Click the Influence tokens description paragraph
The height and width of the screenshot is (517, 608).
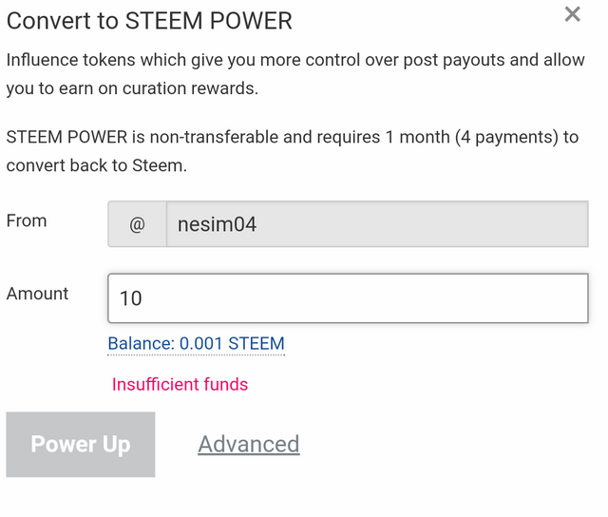(294, 74)
